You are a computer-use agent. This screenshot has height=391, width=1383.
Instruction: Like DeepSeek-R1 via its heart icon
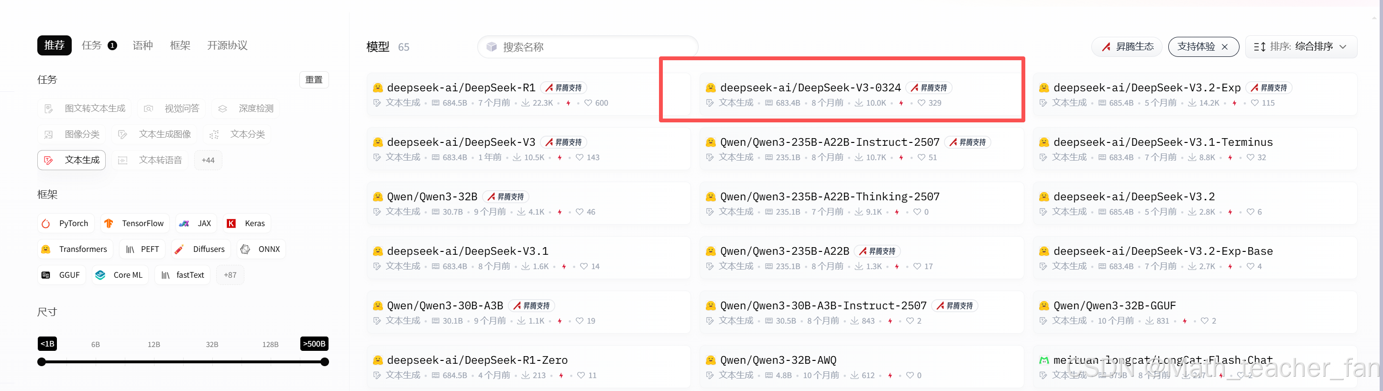(588, 103)
